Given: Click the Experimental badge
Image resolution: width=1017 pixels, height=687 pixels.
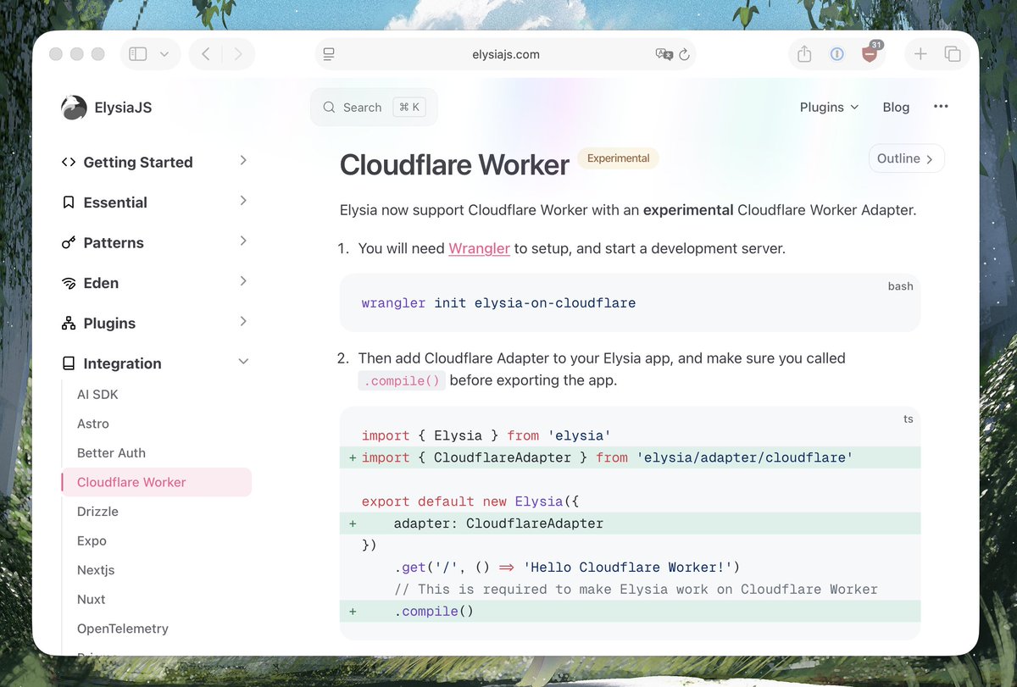Looking at the screenshot, I should [618, 158].
